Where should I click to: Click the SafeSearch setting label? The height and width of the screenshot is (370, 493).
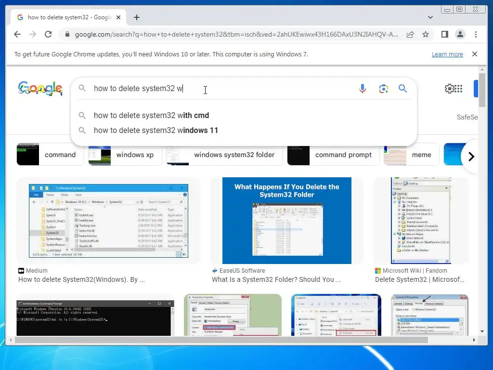(x=467, y=117)
